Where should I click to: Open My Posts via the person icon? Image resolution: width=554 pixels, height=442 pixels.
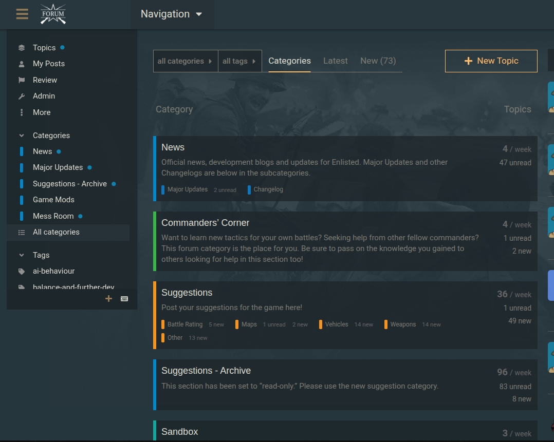click(x=22, y=64)
